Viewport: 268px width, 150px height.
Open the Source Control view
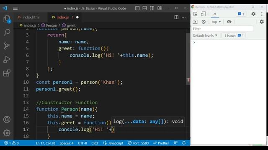click(x=7, y=46)
